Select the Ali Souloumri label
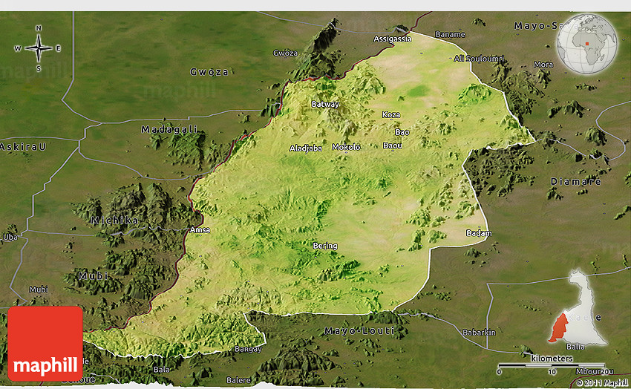 point(479,58)
